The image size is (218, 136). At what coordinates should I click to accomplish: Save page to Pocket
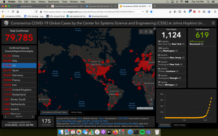[x=147, y=12]
